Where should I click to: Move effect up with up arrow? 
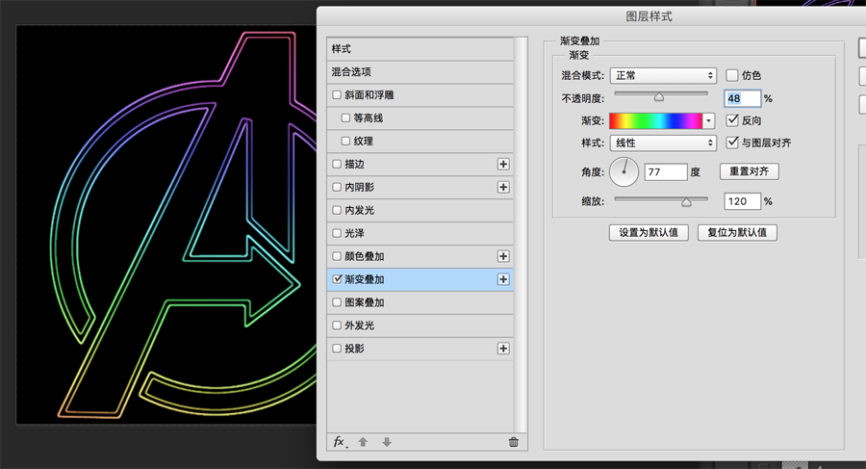point(363,442)
